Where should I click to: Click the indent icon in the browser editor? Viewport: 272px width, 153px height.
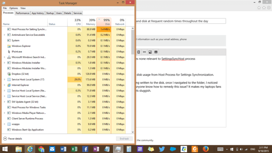tap(138, 52)
